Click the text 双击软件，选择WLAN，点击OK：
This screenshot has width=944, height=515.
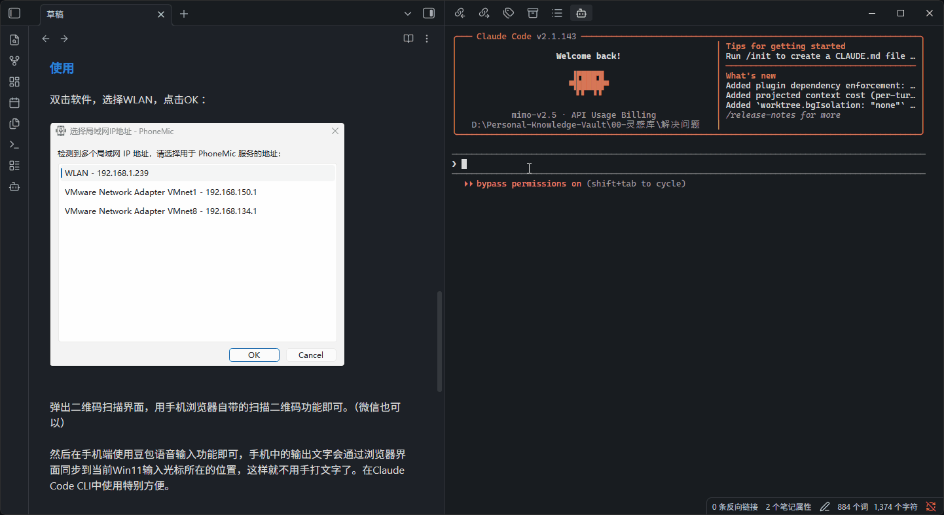128,99
